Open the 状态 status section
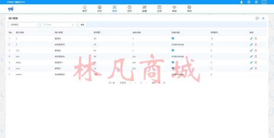This screenshot has width=274, height=138. coord(100,9)
